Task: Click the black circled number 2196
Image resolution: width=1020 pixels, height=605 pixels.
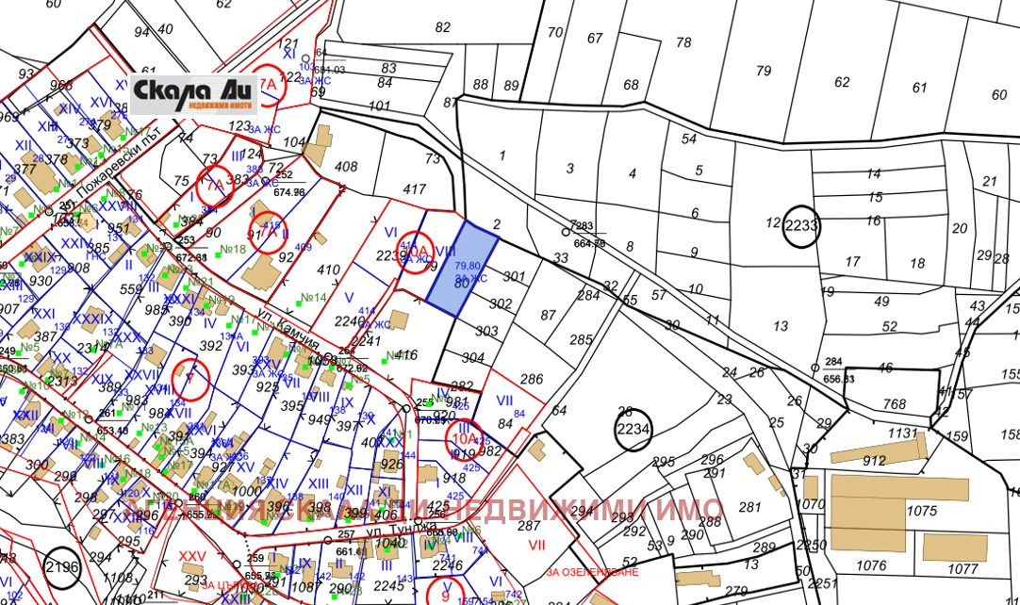Action: coord(62,564)
